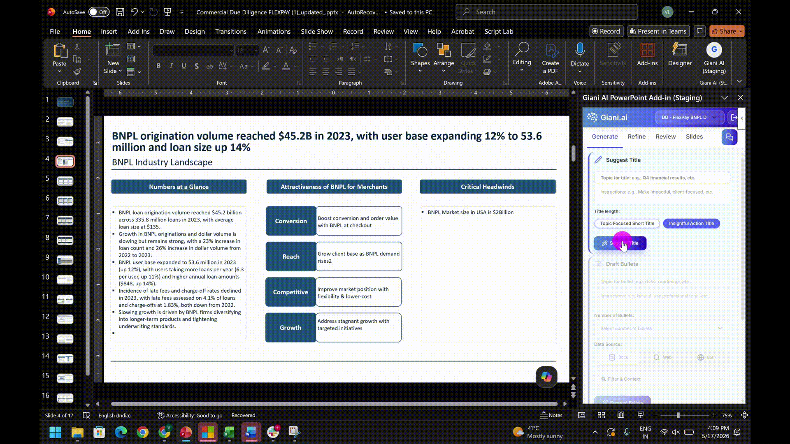
Task: Click English (India) language status
Action: pos(114,415)
